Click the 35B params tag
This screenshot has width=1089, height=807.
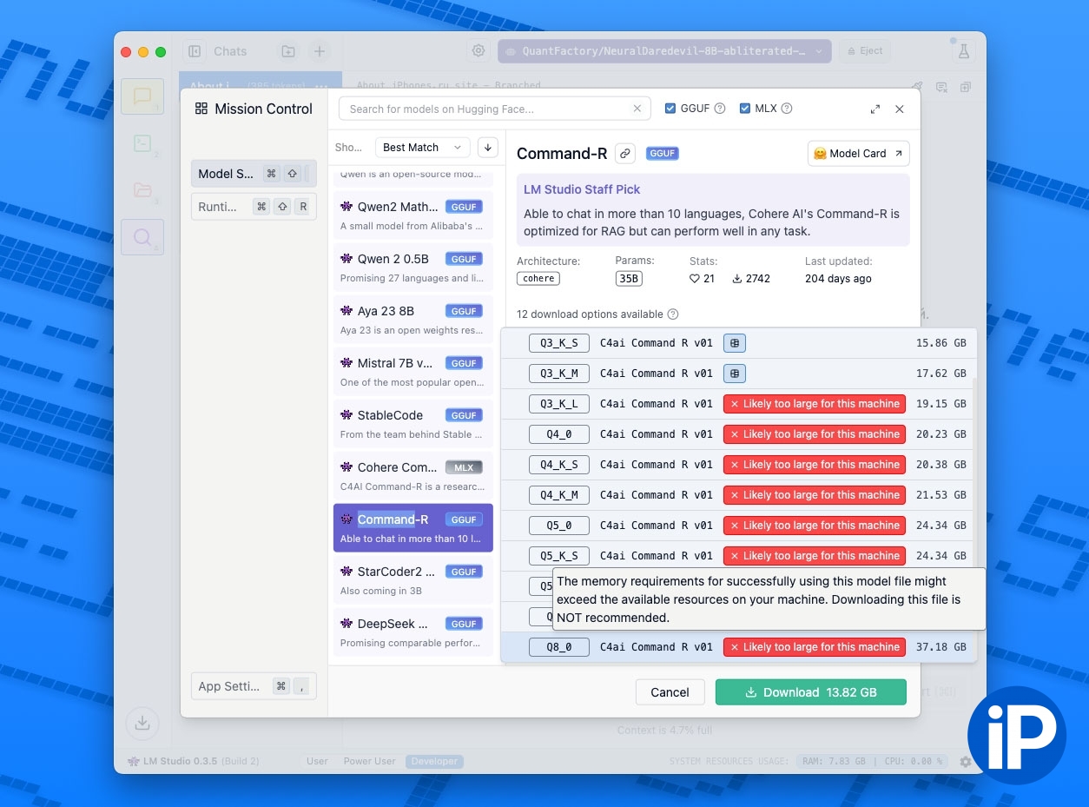629,279
